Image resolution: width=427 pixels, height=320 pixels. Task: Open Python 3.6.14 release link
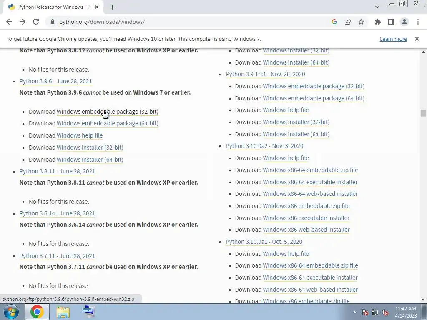tap(57, 213)
